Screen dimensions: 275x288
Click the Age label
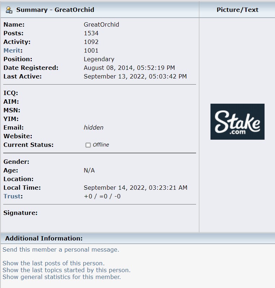click(x=11, y=170)
